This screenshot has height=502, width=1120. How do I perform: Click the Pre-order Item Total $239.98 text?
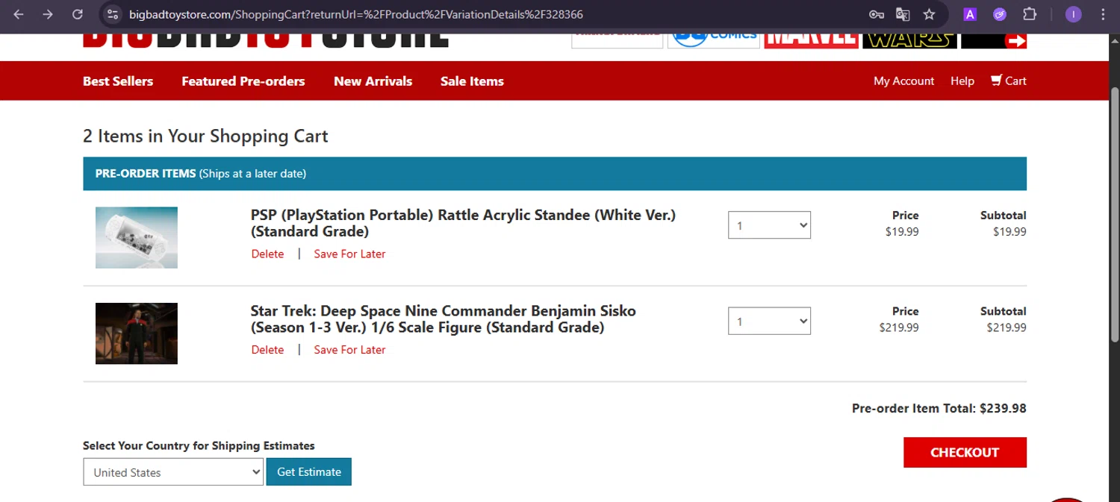point(939,409)
